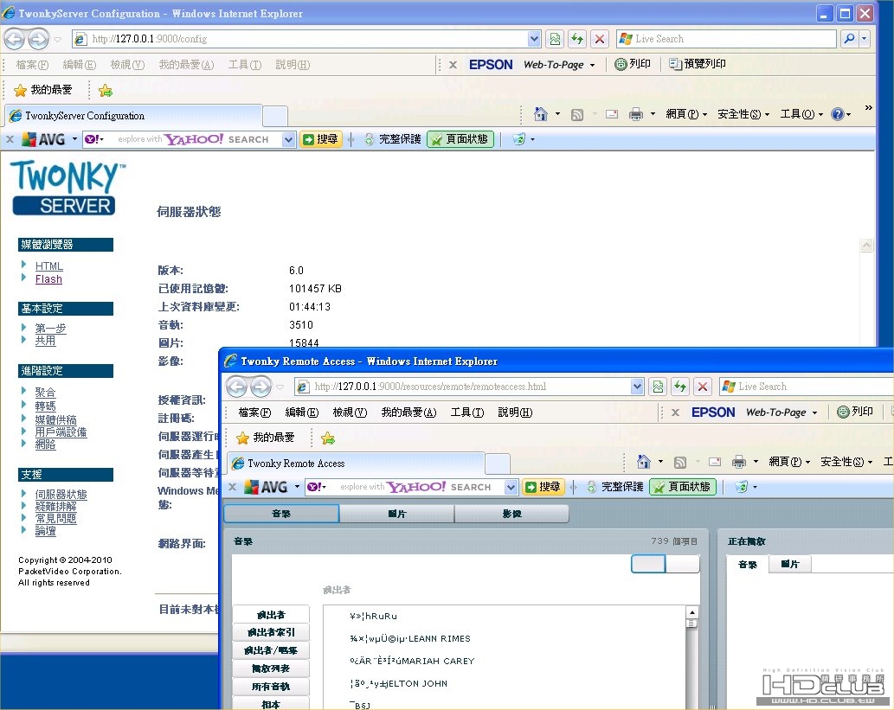Image resolution: width=894 pixels, height=710 pixels.
Task: Click red stop icon in Remote Access window
Action: click(703, 387)
